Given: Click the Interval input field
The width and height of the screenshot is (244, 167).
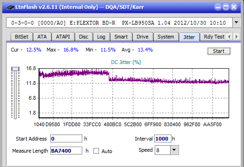Looking at the screenshot, I should [163, 139].
